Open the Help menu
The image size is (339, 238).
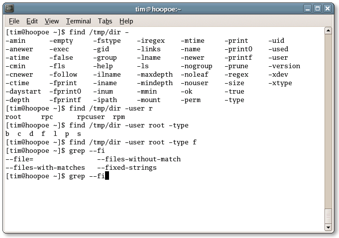click(126, 21)
